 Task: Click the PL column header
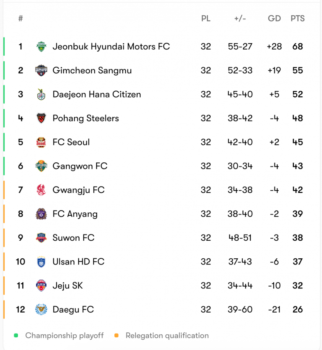[206, 18]
